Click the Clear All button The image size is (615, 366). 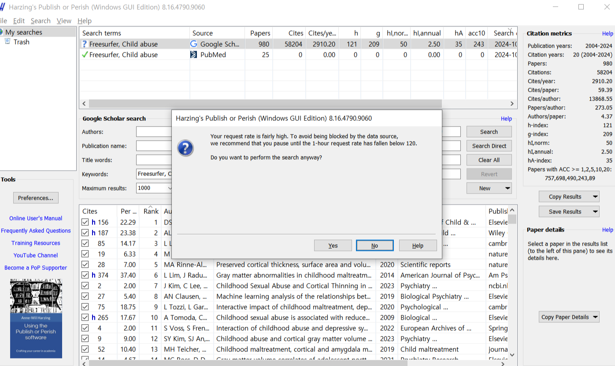click(489, 160)
